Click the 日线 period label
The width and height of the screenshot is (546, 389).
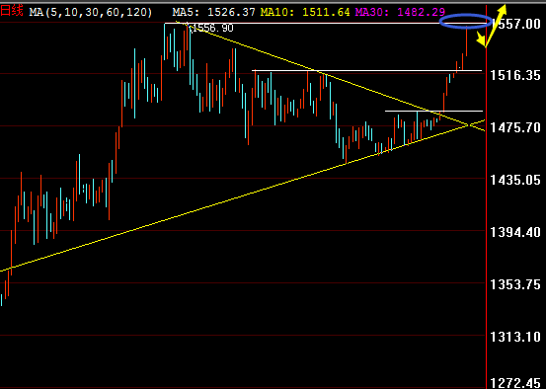(x=12, y=12)
